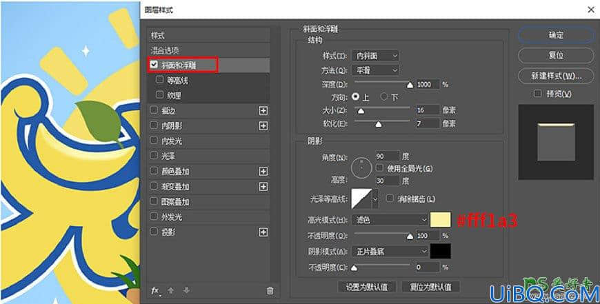This screenshot has width=600, height=304.
Task: Toggle the 预览 checkbox
Action: click(538, 93)
